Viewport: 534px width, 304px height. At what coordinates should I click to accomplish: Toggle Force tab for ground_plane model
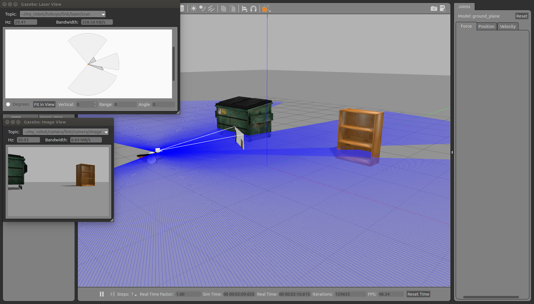(x=465, y=26)
